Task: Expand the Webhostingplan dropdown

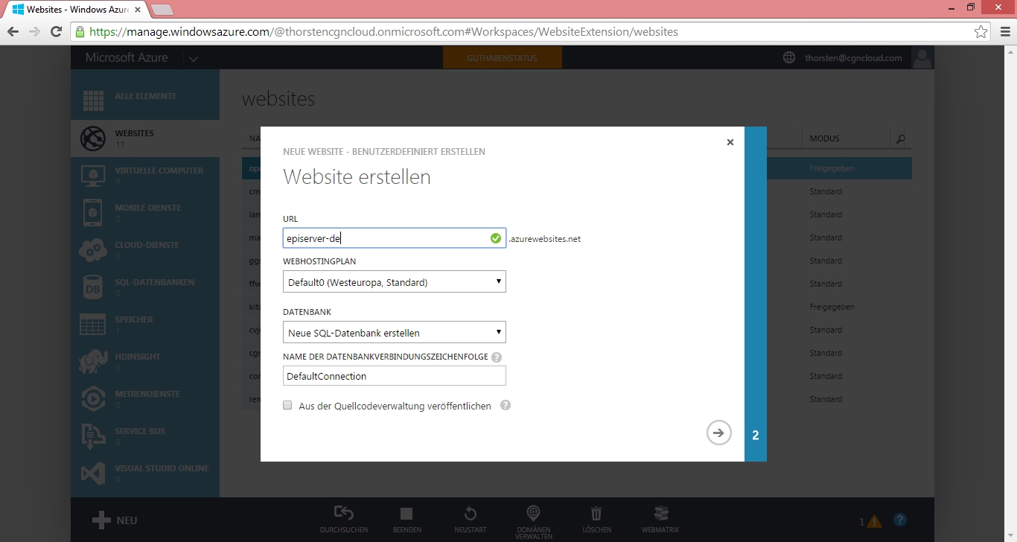Action: tap(394, 282)
